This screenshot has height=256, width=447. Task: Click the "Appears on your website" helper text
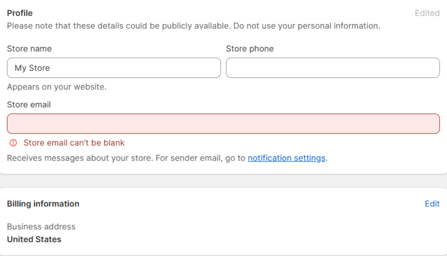tap(57, 86)
